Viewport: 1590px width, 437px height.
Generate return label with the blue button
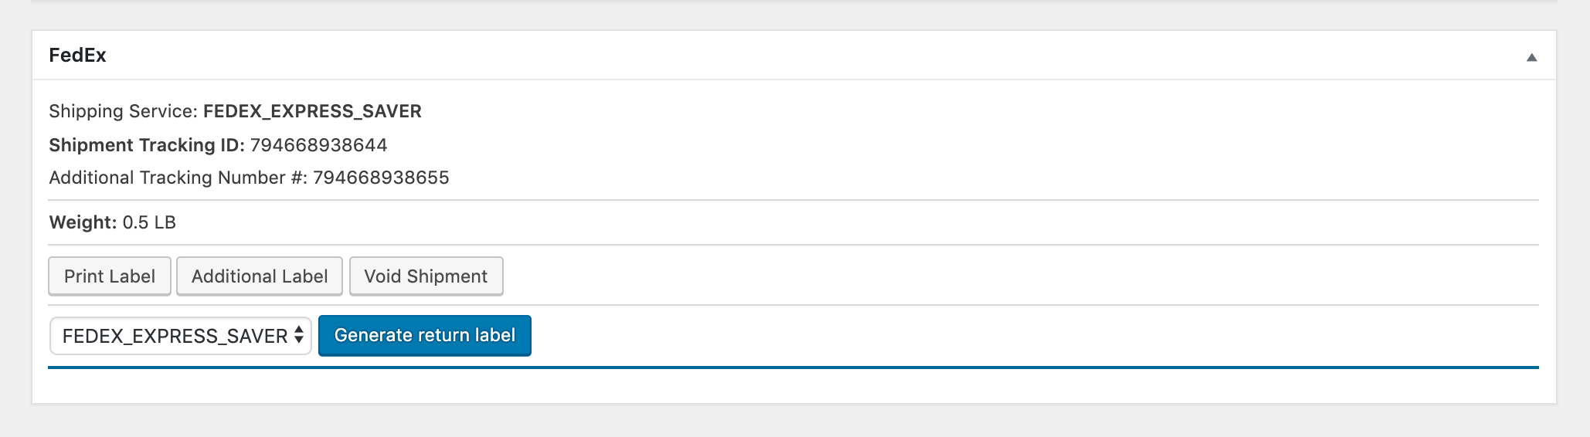click(425, 335)
